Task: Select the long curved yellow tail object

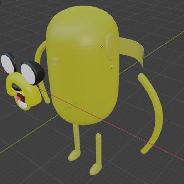Action: [150, 113]
